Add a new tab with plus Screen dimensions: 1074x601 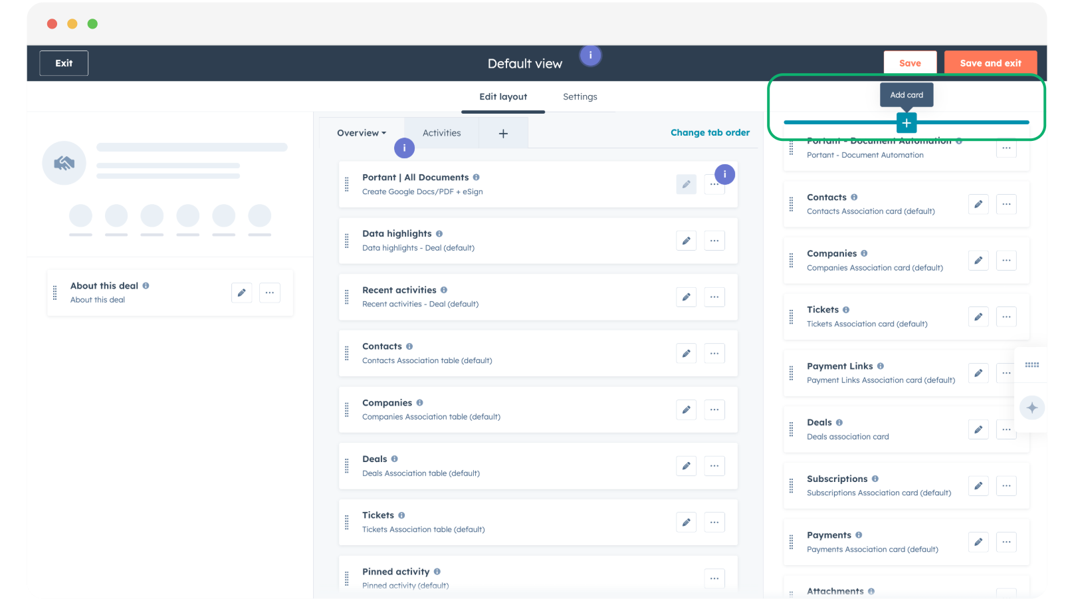pyautogui.click(x=503, y=134)
